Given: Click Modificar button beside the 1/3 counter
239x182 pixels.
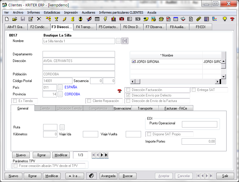Looking at the screenshot, I should (61, 155).
